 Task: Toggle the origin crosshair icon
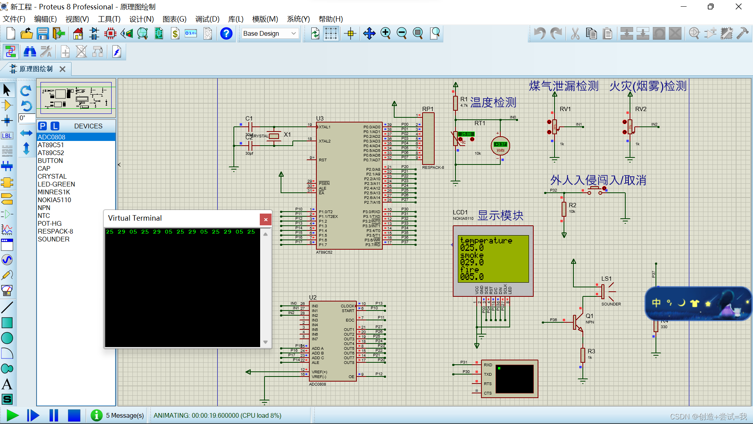pos(350,34)
